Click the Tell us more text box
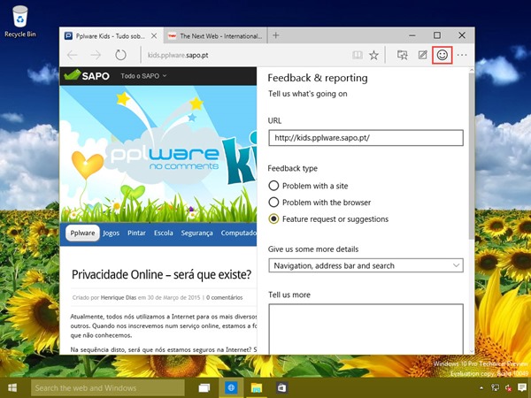Screen dimensions: 531x398 tap(366, 329)
